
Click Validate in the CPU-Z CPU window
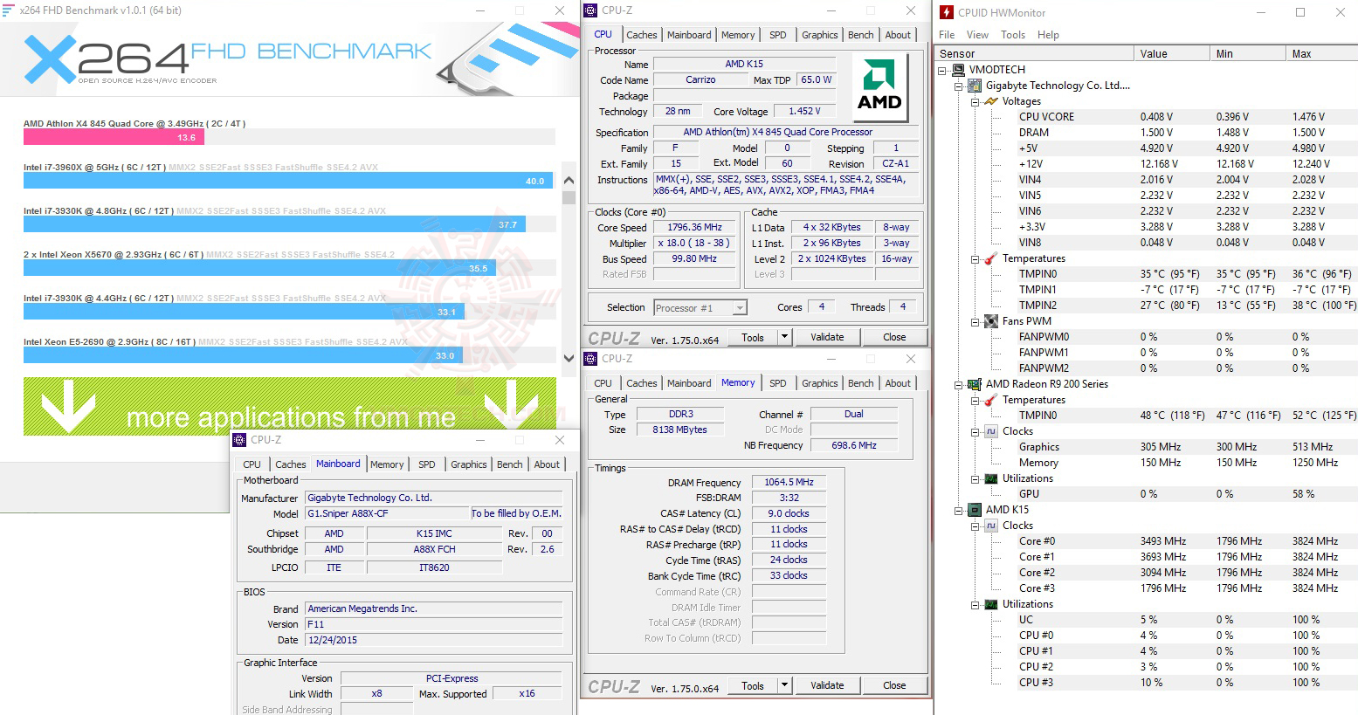point(827,337)
